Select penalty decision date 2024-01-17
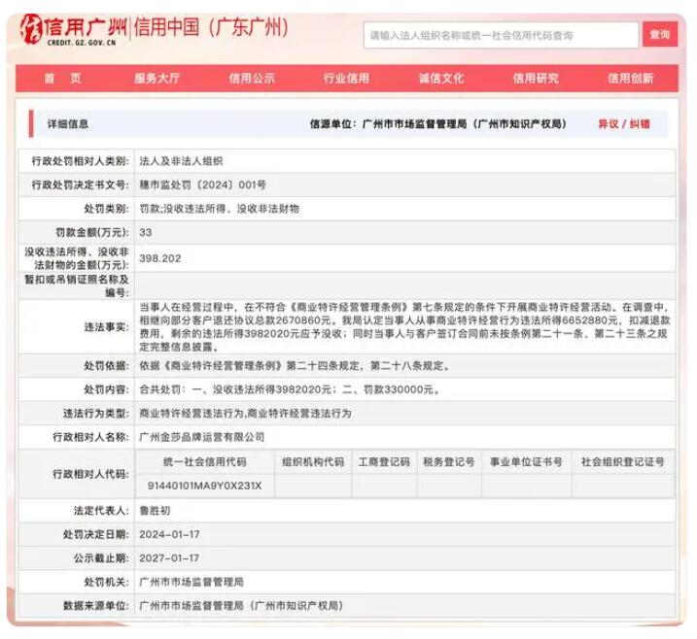 169,534
